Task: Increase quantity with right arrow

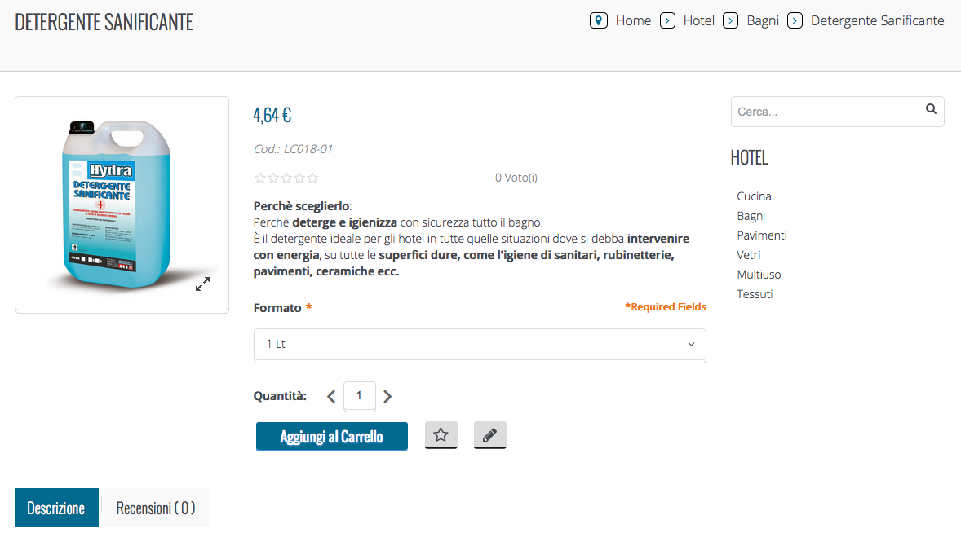Action: 387,397
